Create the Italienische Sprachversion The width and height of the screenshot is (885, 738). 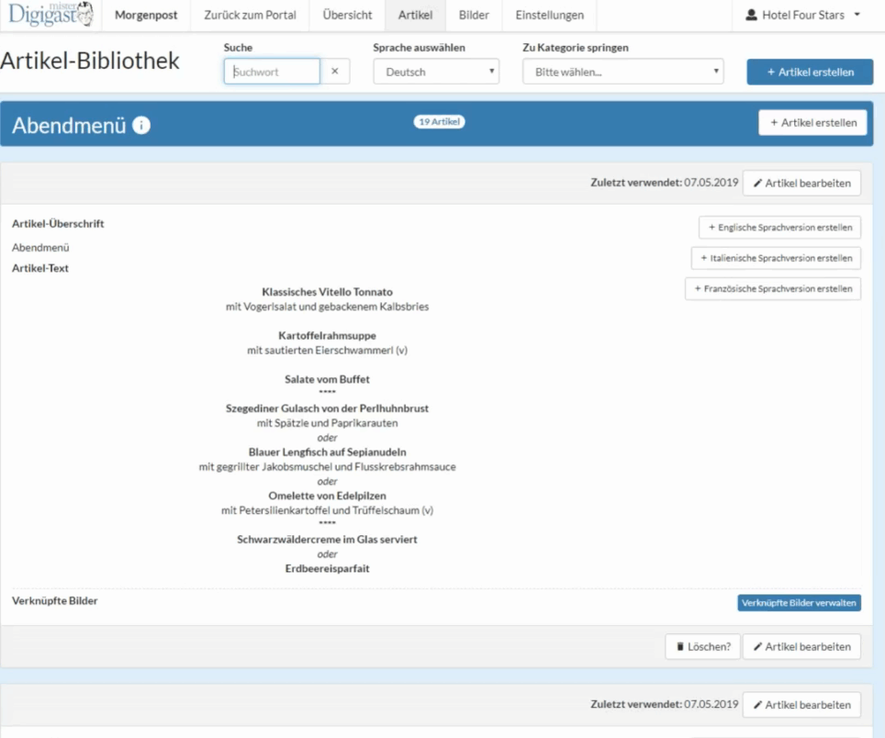(x=776, y=258)
